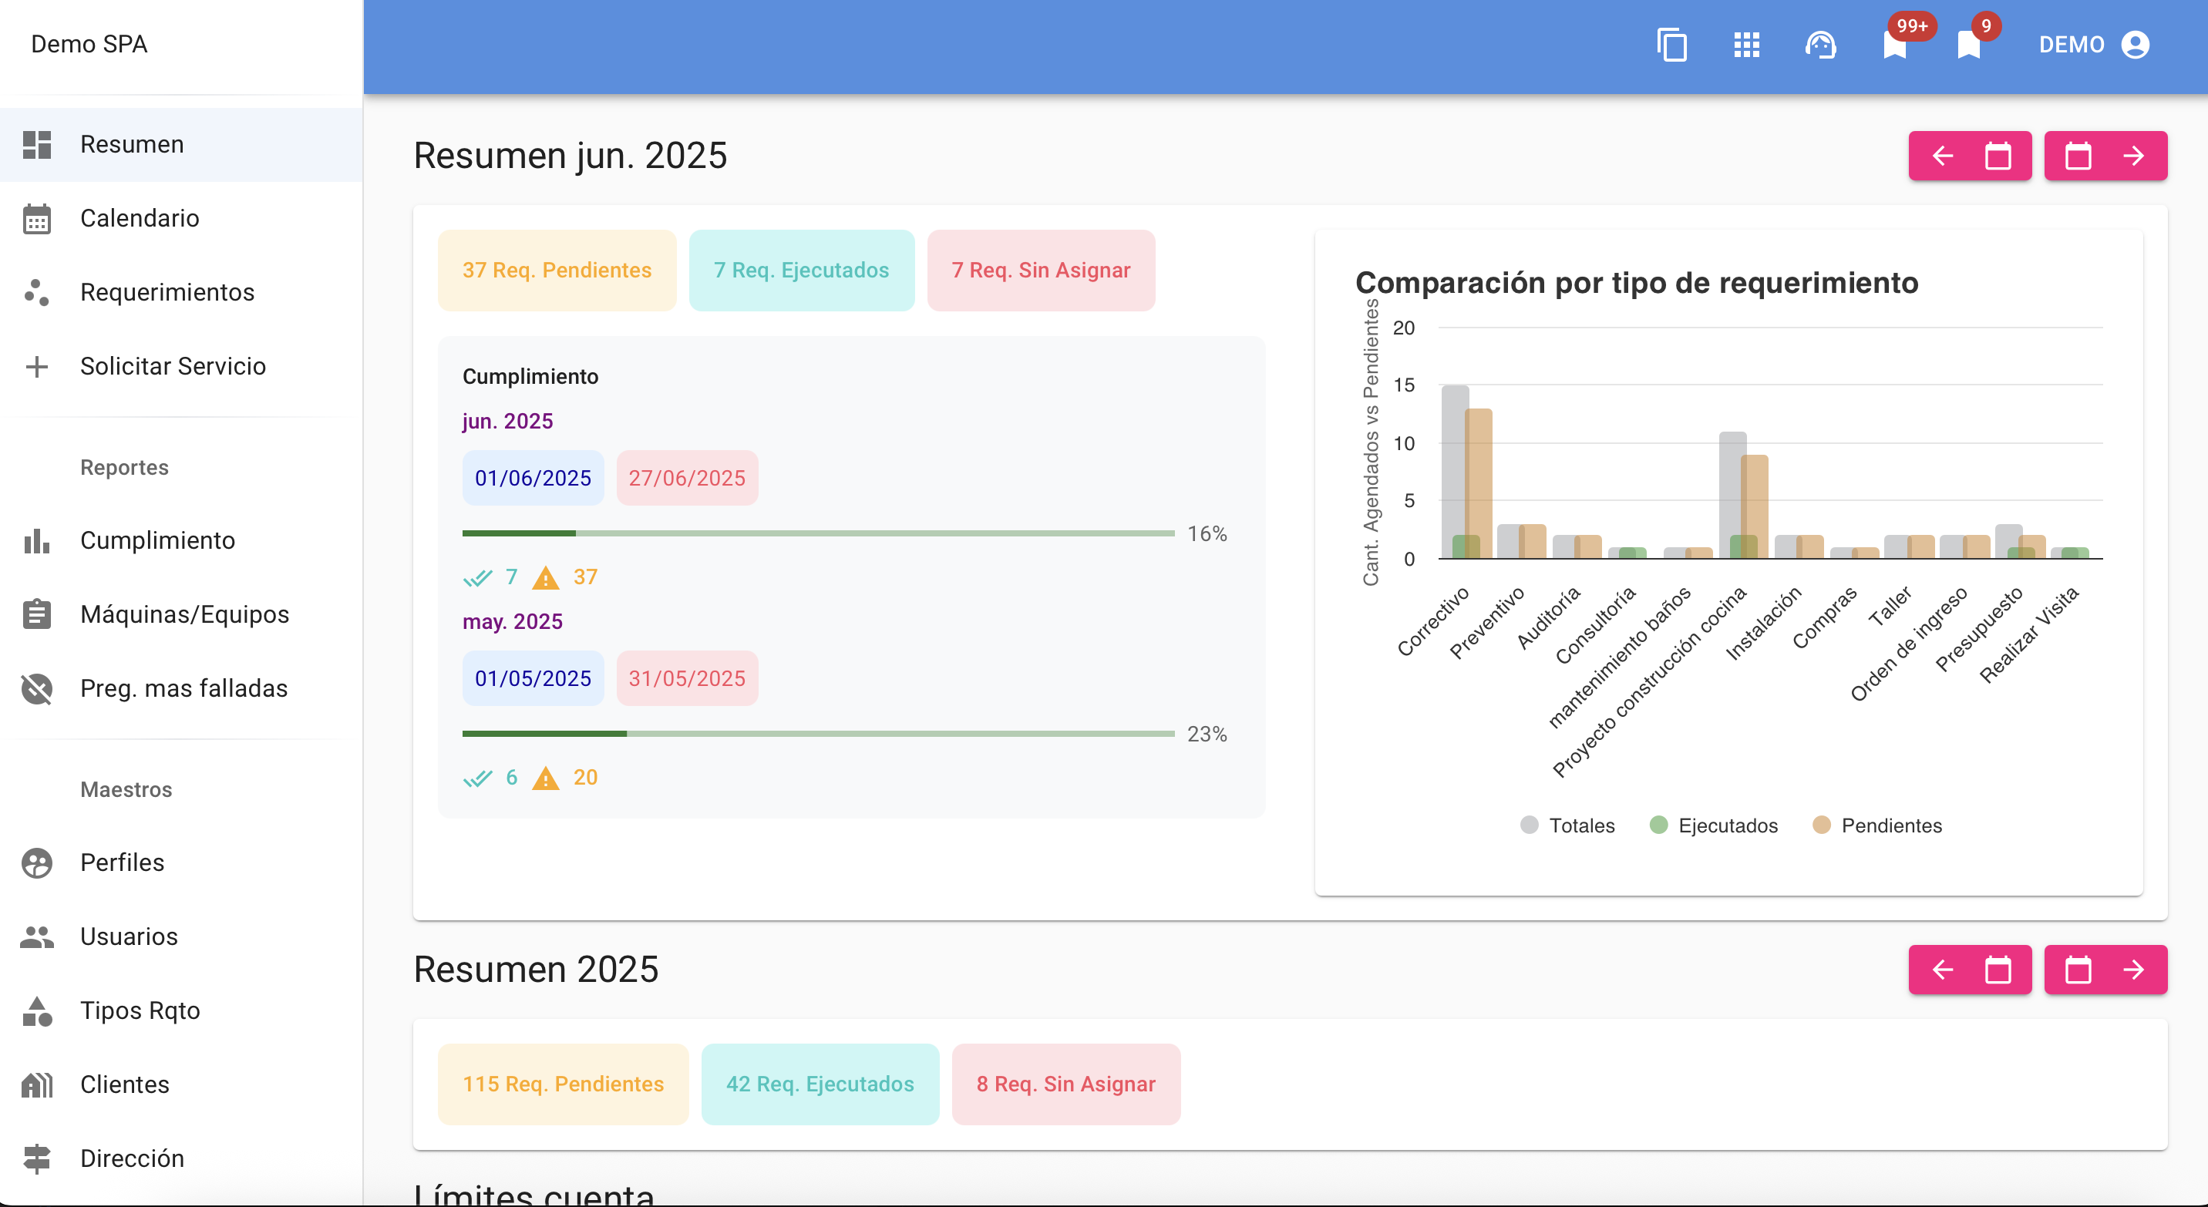Screen dimensions: 2208x1207
Task: Click the 7 Req. Sin Asignar chip
Action: [1041, 270]
